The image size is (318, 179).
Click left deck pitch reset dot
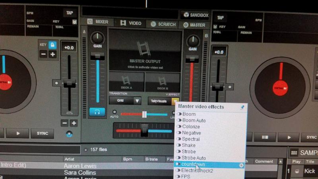(x=56, y=83)
